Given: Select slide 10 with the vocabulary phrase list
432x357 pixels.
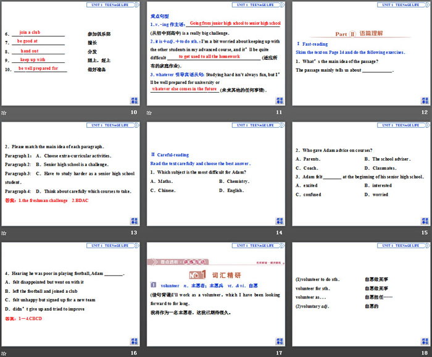Looking at the screenshot, I should coord(71,54).
